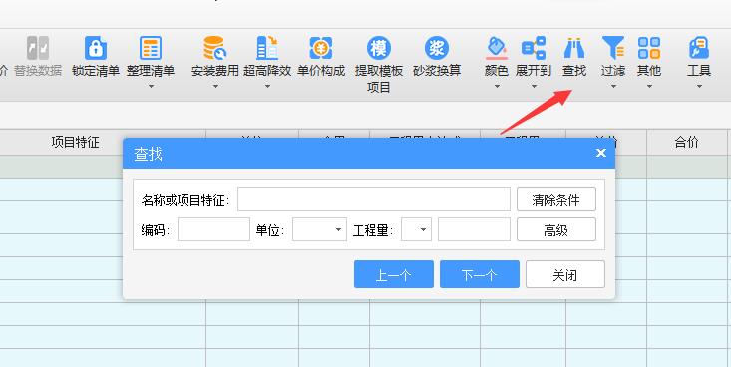
Task: Expand the 安装费用 dropdown arrow
Action: click(215, 86)
